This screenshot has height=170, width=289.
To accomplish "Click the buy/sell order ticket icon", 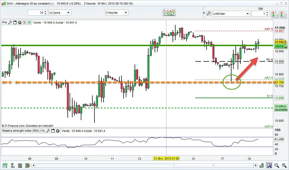I will coord(283,14).
